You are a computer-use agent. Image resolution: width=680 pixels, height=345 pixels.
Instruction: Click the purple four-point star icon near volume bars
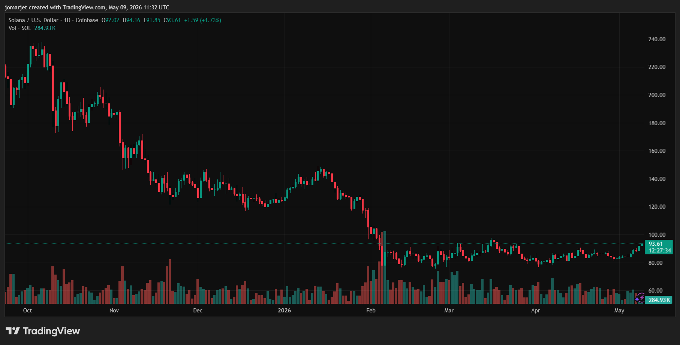(x=637, y=299)
